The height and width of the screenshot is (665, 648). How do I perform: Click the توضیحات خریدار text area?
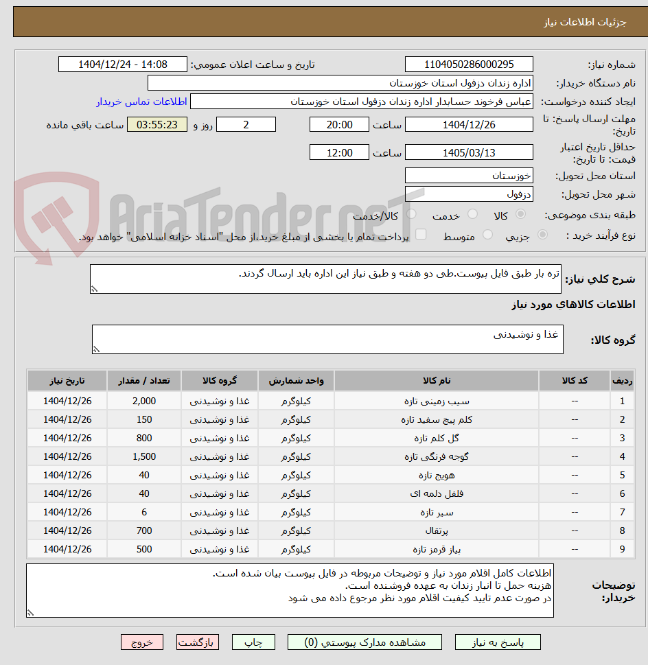coord(290,590)
